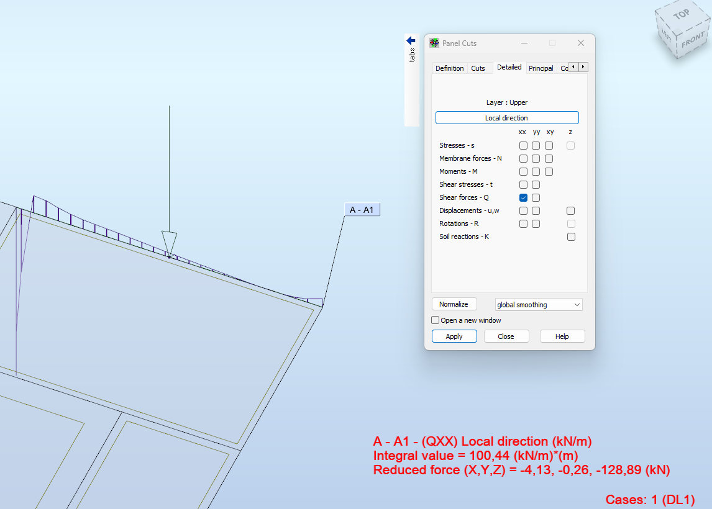This screenshot has height=509, width=712.
Task: Click the right tab-scroll arrow to reveal hidden tabs
Action: [x=583, y=66]
